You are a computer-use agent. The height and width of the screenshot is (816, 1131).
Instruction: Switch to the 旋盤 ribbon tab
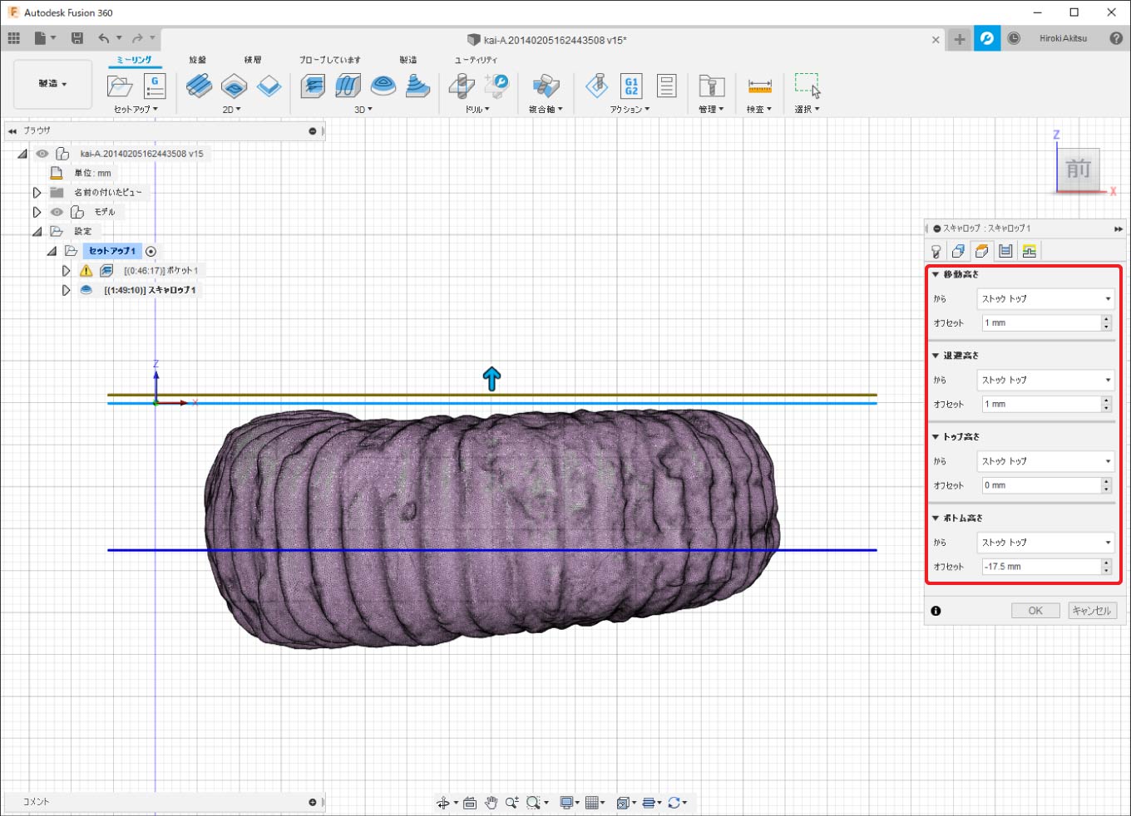(x=197, y=60)
